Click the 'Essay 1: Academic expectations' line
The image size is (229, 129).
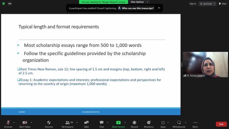(x=89, y=82)
